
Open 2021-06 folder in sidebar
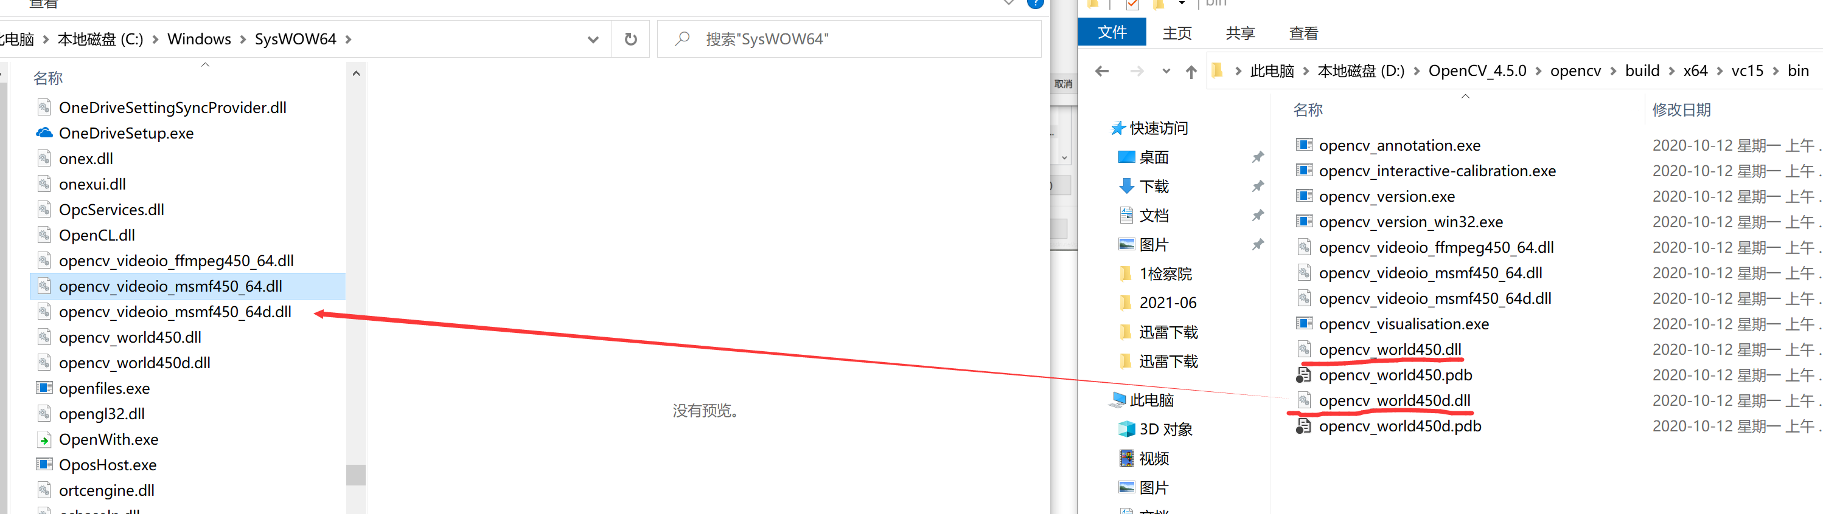pos(1167,303)
